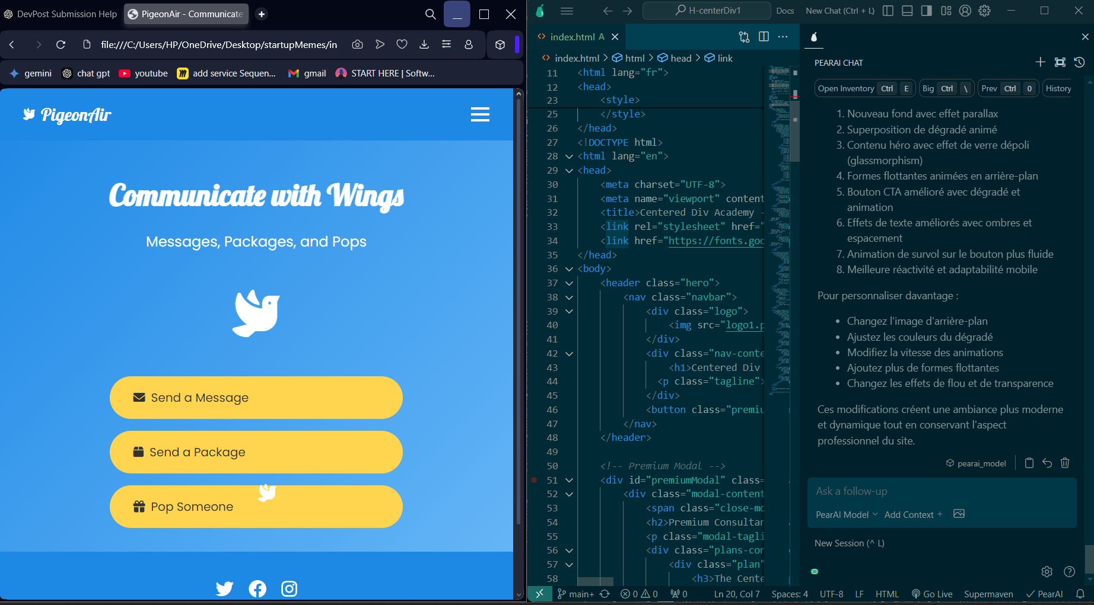Toggle secondary sidebar layout icon

tap(926, 11)
